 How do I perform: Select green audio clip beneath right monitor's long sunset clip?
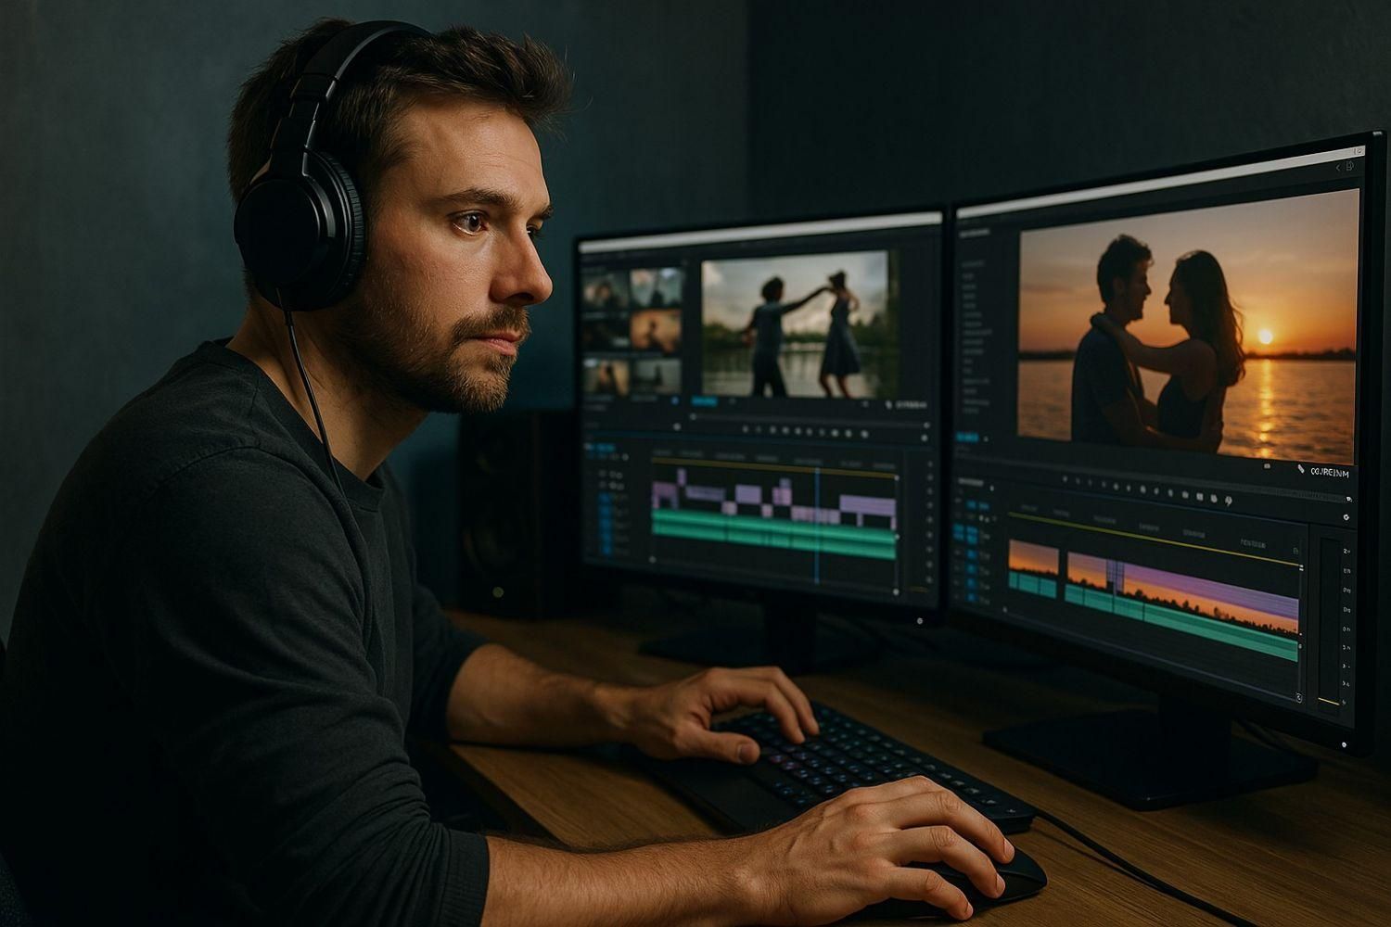tap(1182, 621)
